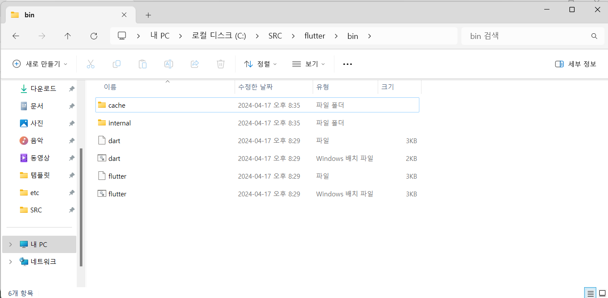Toggle the 세부 정보 details pane
The width and height of the screenshot is (608, 298).
coord(575,64)
